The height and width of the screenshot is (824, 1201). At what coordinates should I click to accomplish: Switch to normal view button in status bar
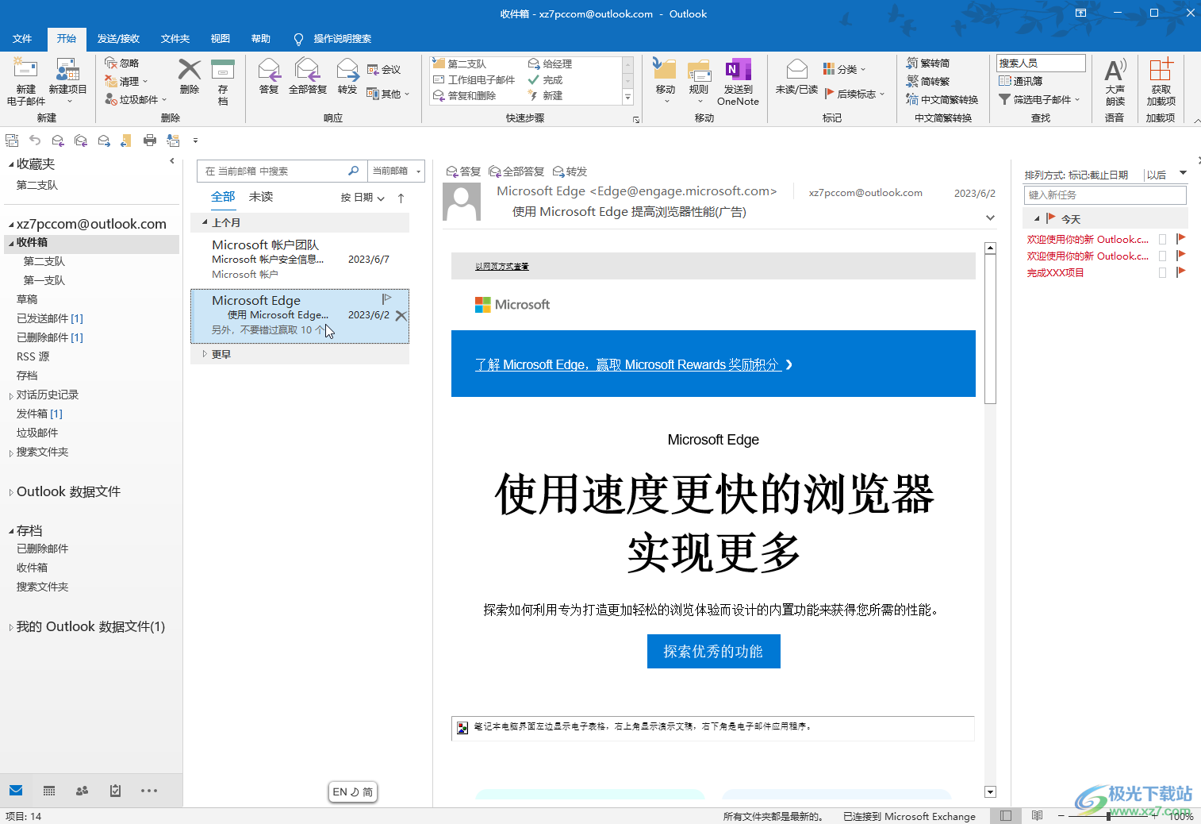(1006, 816)
